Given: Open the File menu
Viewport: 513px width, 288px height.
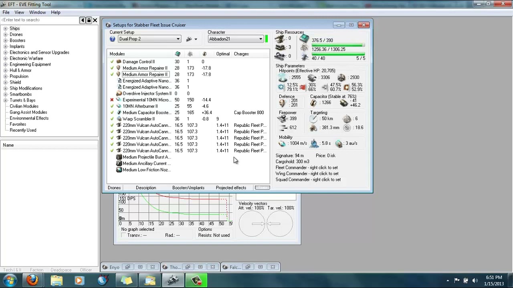Looking at the screenshot, I should pyautogui.click(x=6, y=12).
